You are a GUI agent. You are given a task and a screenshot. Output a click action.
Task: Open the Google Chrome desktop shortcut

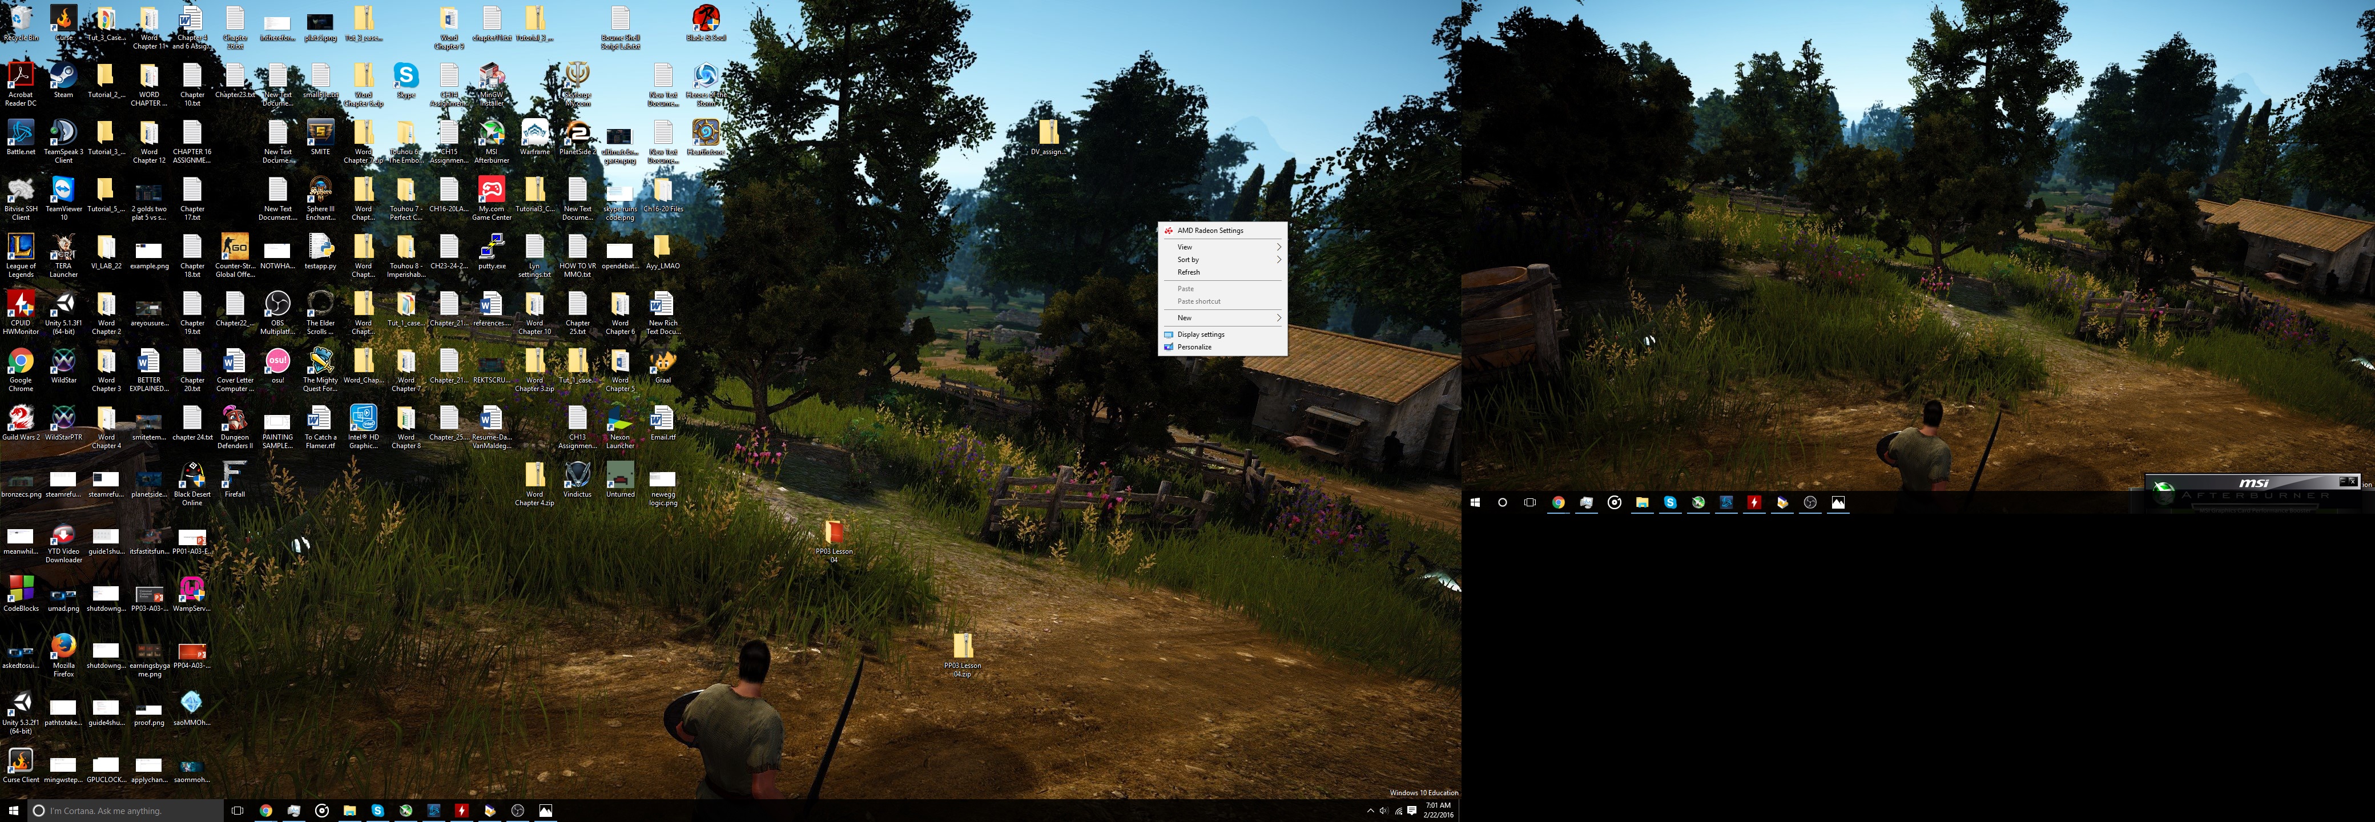[x=21, y=363]
